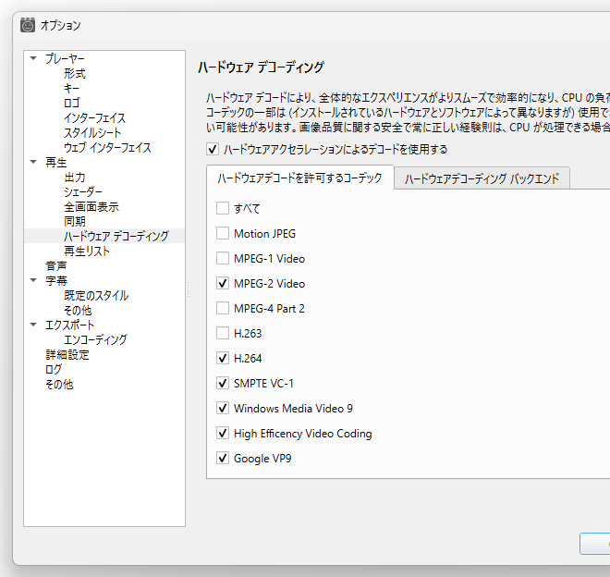Open 再生リスト settings page

(87, 251)
